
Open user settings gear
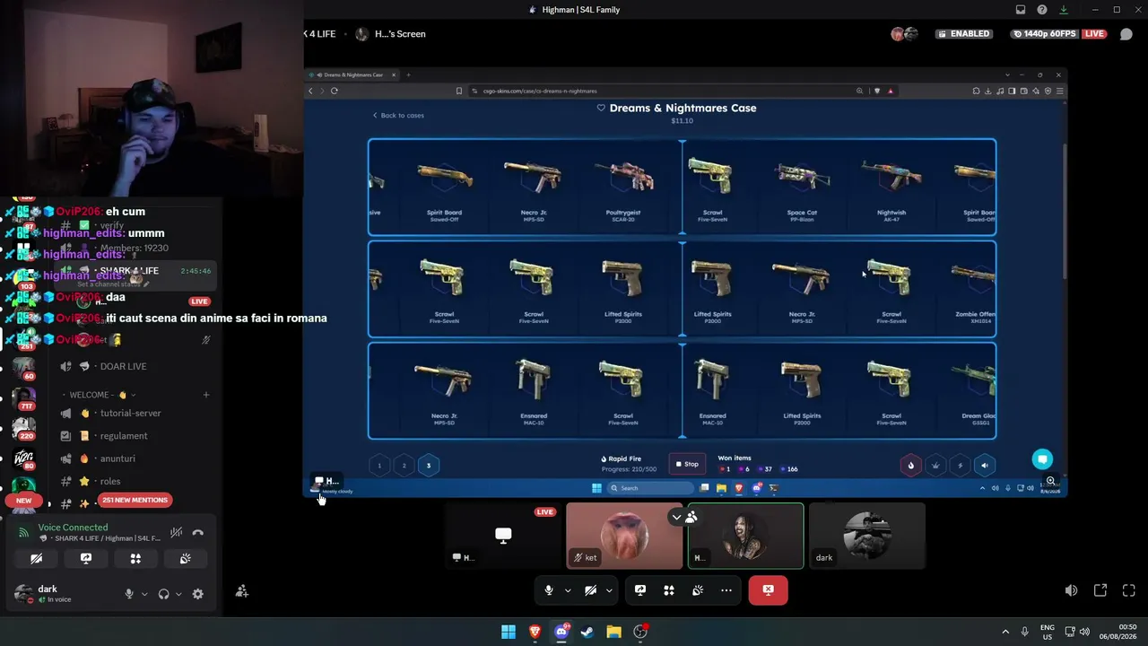pos(198,594)
